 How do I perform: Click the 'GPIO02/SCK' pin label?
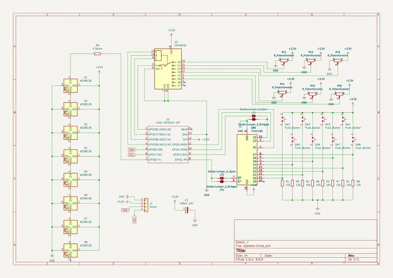(180, 155)
